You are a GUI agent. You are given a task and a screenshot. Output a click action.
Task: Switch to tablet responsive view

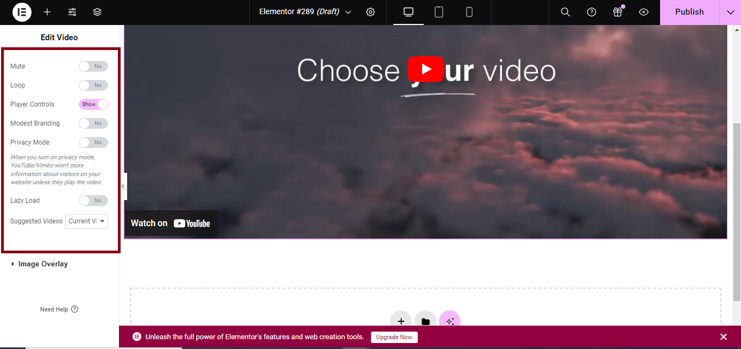click(439, 12)
